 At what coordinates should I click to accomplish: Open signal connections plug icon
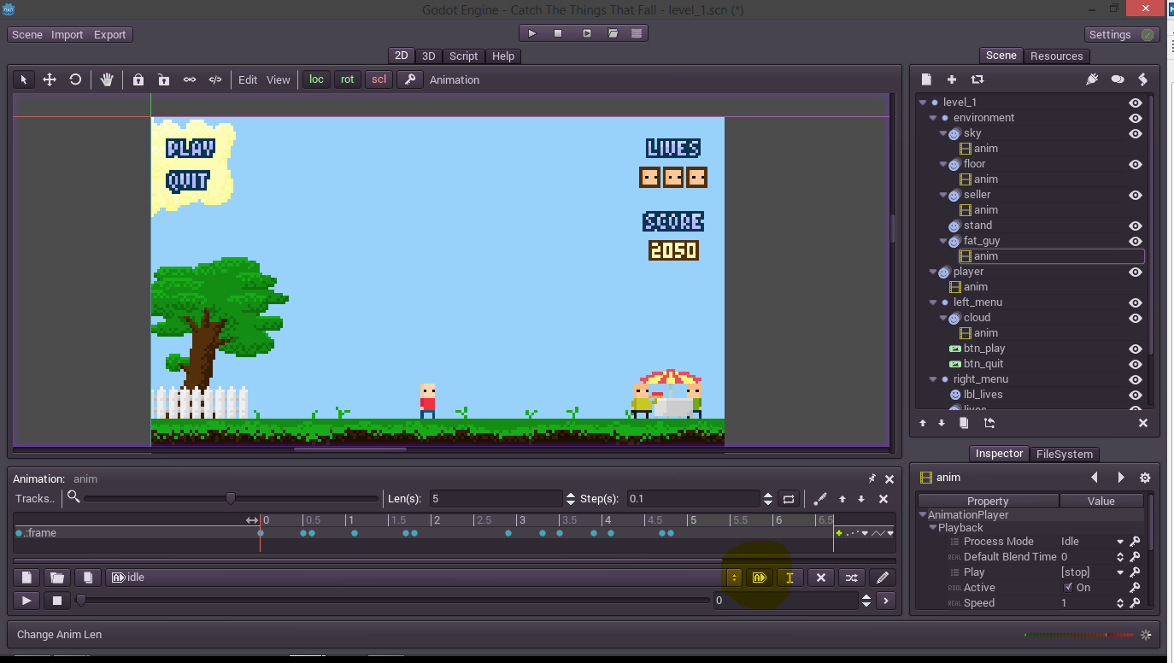pyautogui.click(x=1092, y=79)
